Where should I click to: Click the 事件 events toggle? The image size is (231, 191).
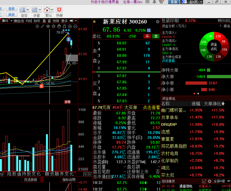5,21
